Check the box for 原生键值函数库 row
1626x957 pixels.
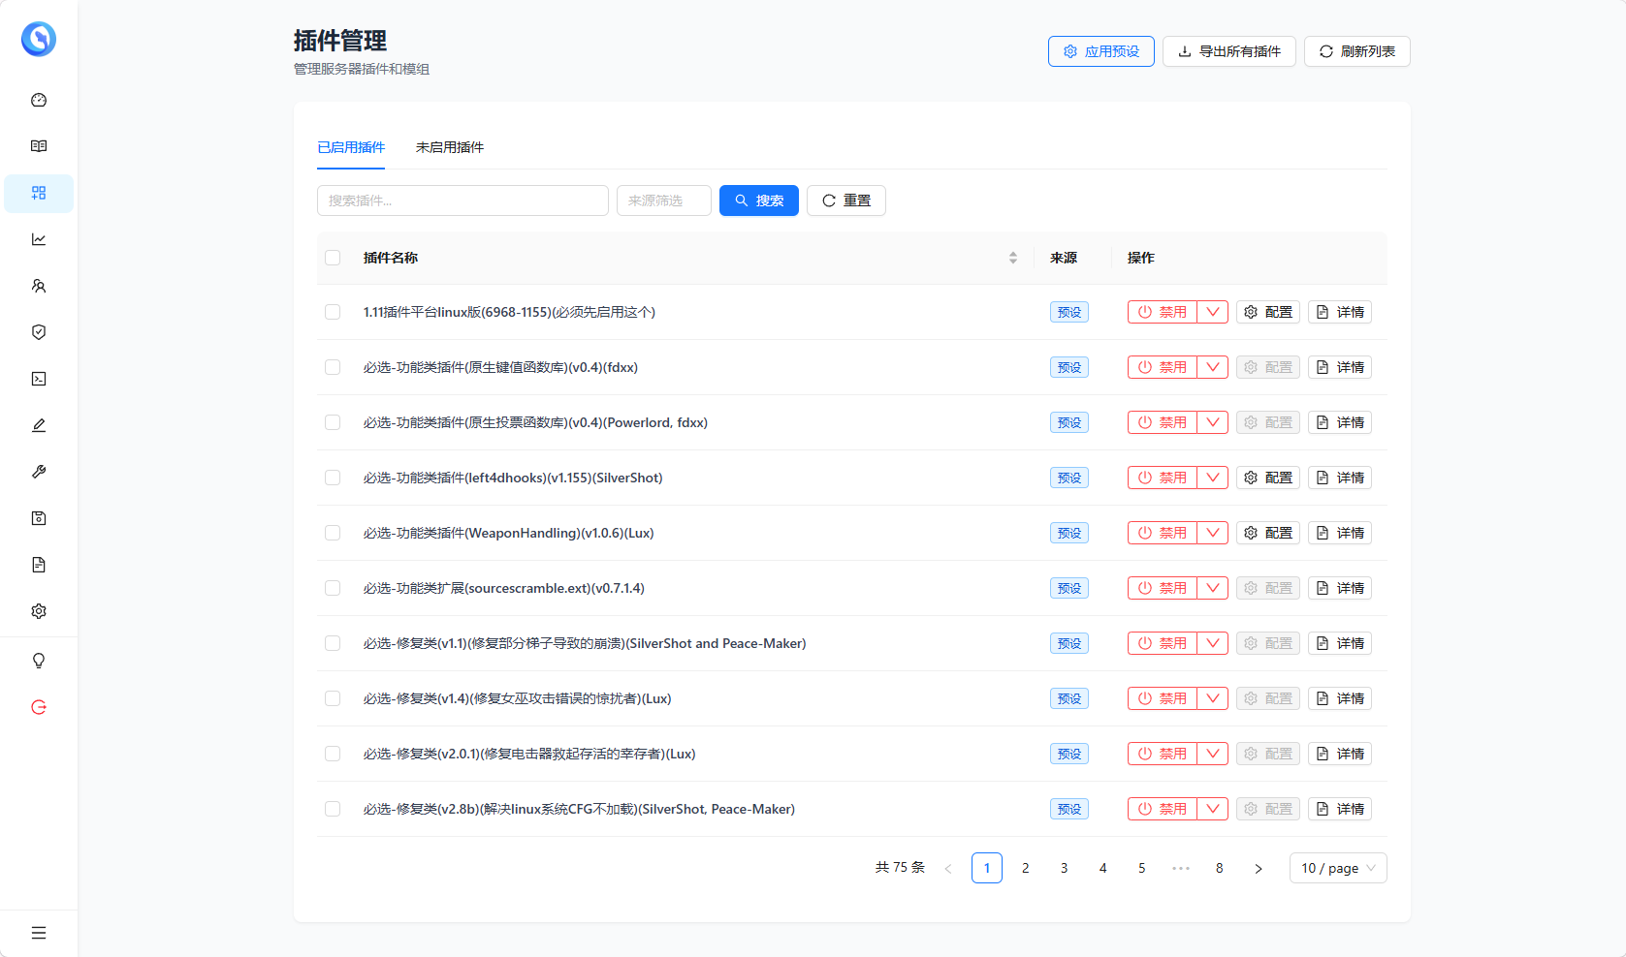click(333, 367)
